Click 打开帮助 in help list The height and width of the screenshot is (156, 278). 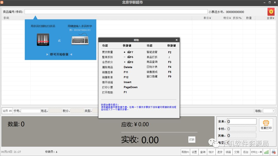click(x=107, y=92)
